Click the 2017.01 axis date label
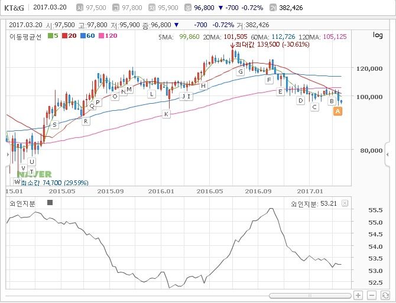 coord(310,191)
